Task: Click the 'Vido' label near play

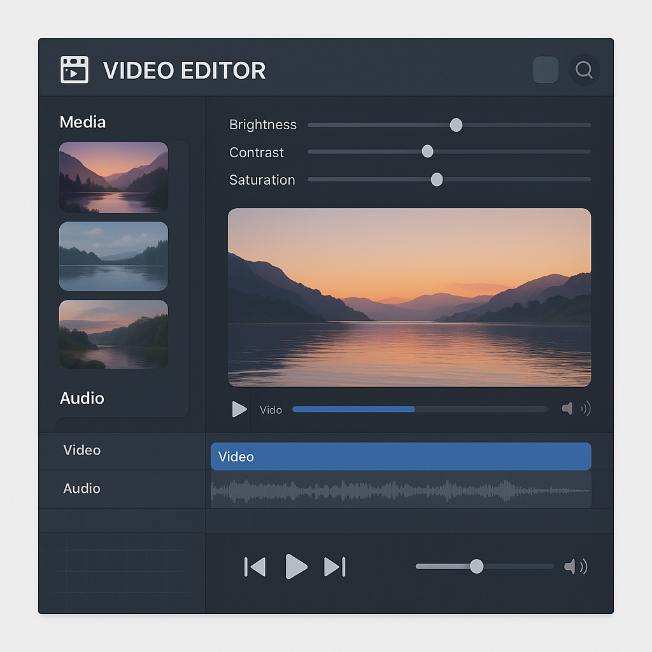Action: [x=271, y=410]
